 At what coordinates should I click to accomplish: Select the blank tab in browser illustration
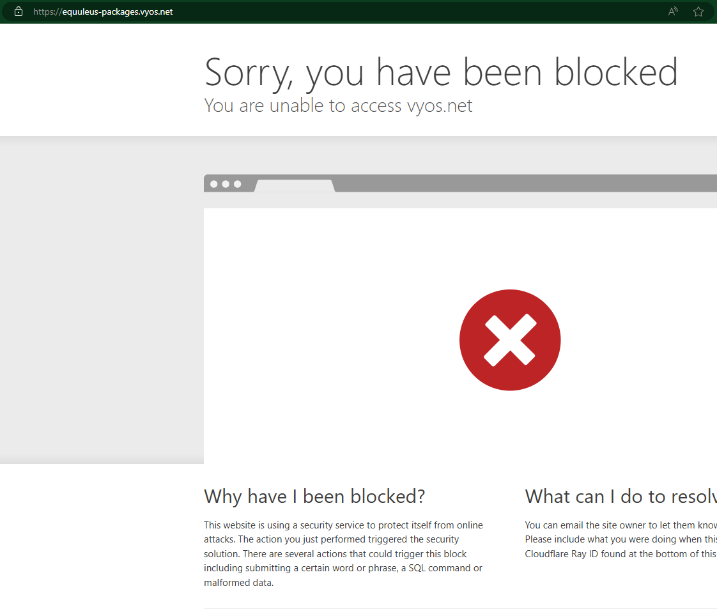[x=295, y=186]
